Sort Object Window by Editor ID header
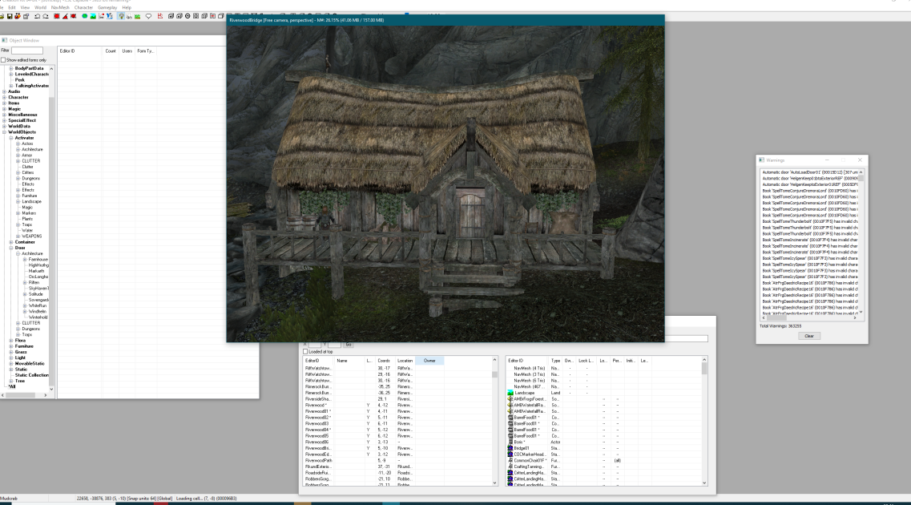The width and height of the screenshot is (911, 505). tap(79, 51)
